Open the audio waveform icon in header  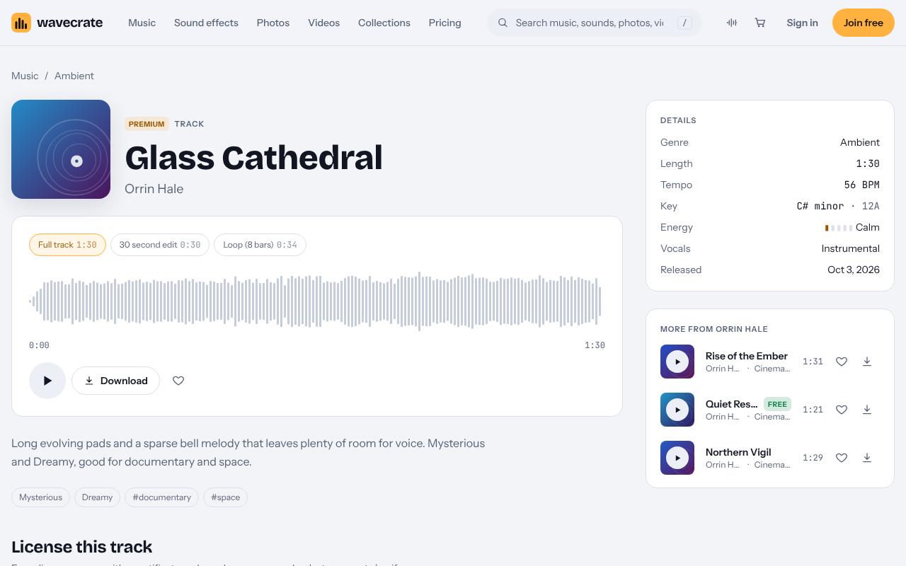(x=732, y=23)
